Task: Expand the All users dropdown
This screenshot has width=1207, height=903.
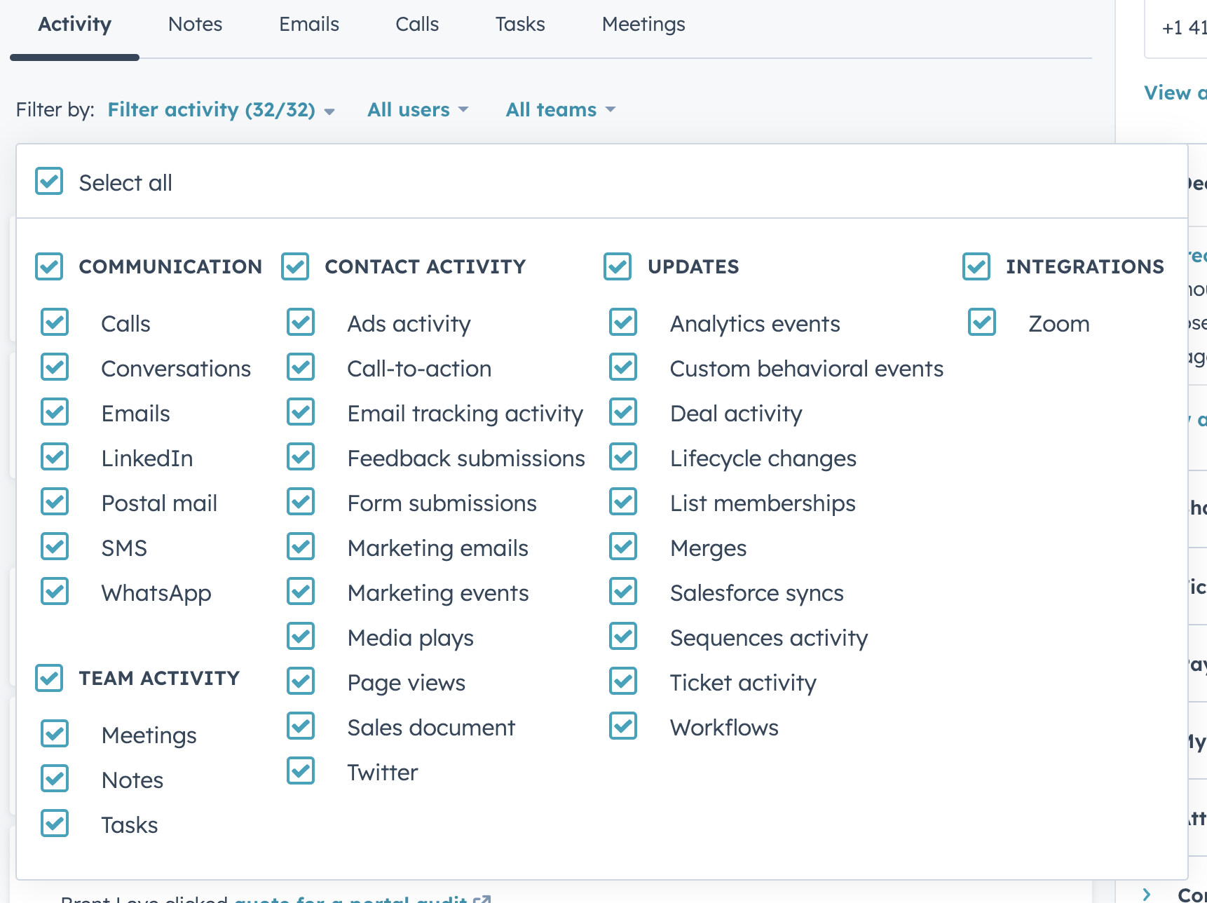Action: 417,110
